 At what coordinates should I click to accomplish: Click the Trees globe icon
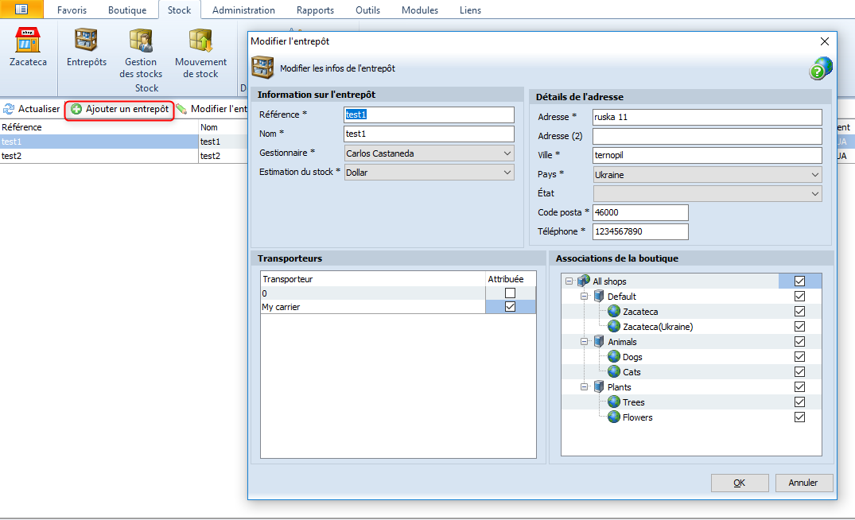pyautogui.click(x=614, y=402)
